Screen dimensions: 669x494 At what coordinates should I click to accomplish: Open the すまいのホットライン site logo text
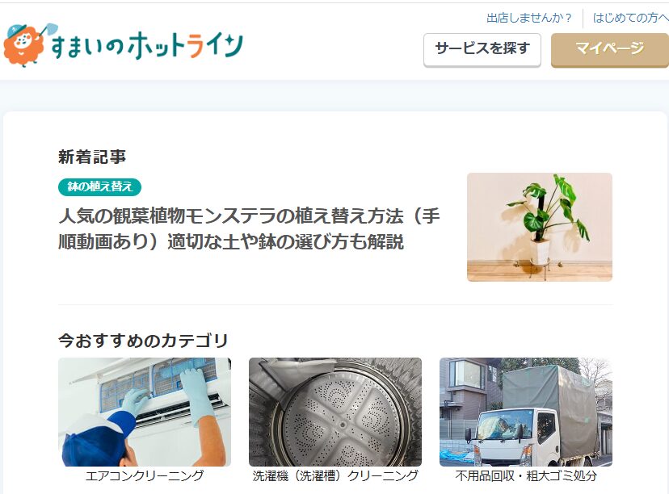(x=147, y=46)
